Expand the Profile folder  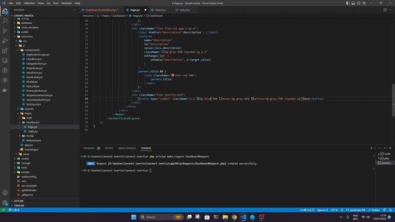(x=30, y=136)
